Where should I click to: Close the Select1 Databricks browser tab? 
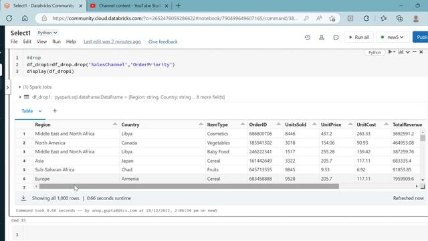pos(81,6)
